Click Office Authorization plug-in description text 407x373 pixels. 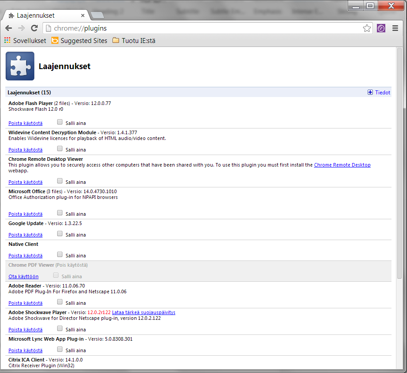coord(63,197)
